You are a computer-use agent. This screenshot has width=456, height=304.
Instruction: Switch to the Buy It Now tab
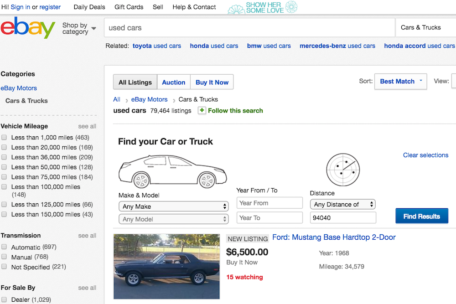(x=212, y=82)
